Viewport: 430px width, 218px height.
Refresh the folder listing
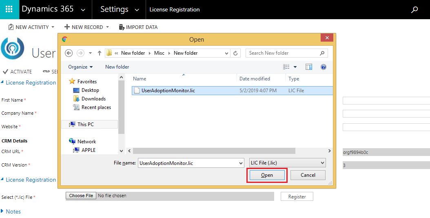pos(235,53)
